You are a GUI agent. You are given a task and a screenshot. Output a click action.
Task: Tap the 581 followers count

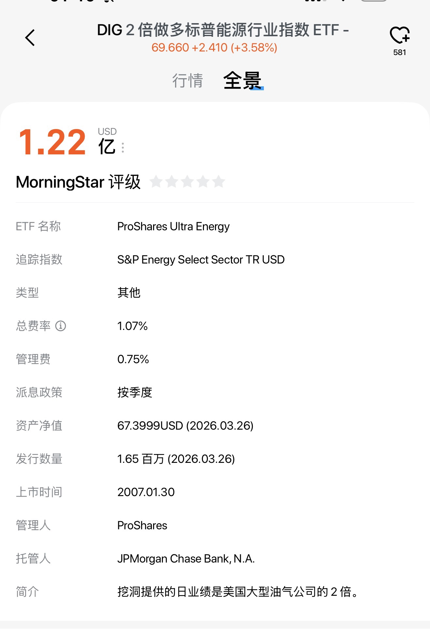[x=399, y=53]
